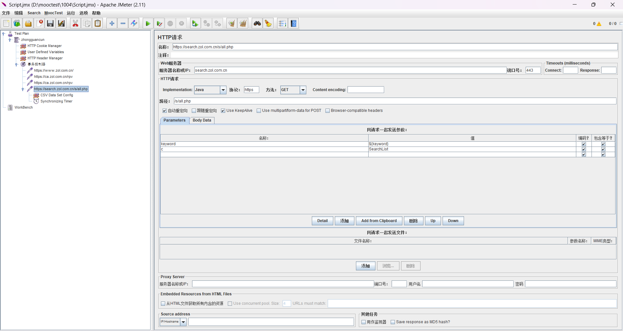Screen dimensions: 623x331
Task: Select CSV Data Set Config in tree
Action: (x=56, y=95)
